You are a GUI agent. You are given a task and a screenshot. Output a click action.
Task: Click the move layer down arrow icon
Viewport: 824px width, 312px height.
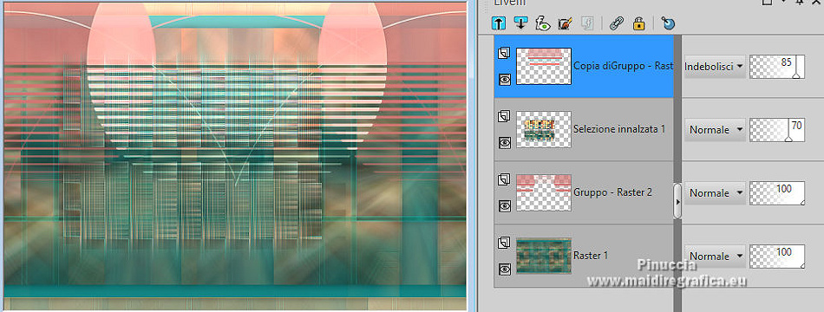[x=520, y=23]
